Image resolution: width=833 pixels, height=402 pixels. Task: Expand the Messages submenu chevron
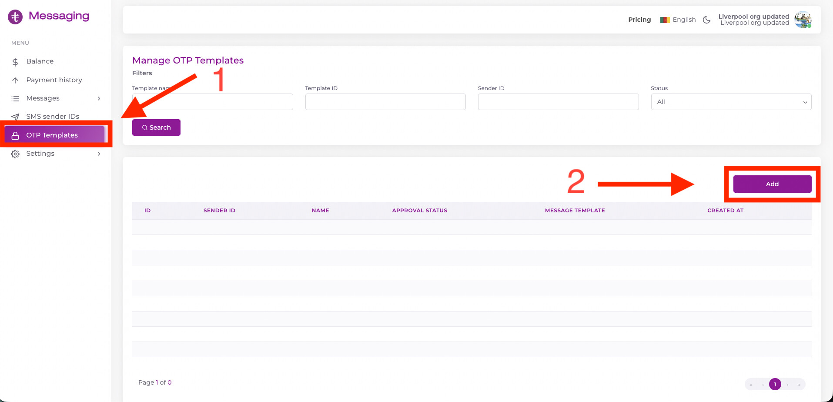[99, 99]
